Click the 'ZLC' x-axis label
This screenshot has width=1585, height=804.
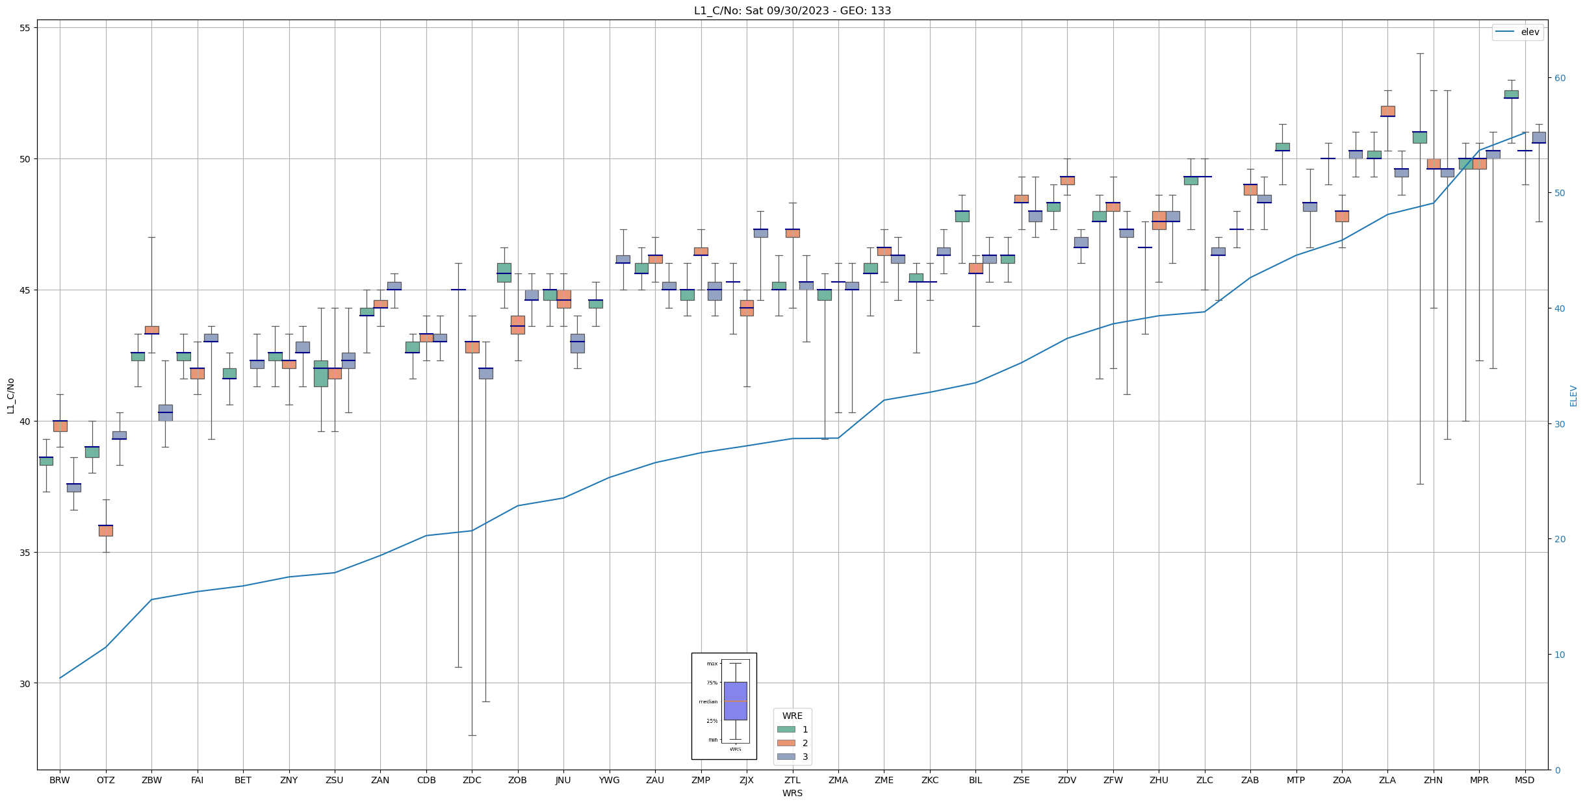pos(1205,780)
